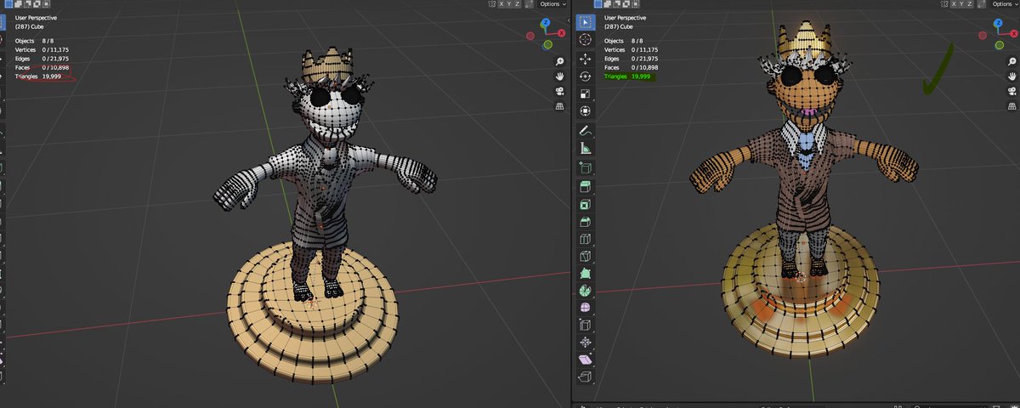This screenshot has width=1020, height=408.
Task: Toggle Y mirror in right viewport header
Action: coord(962,4)
